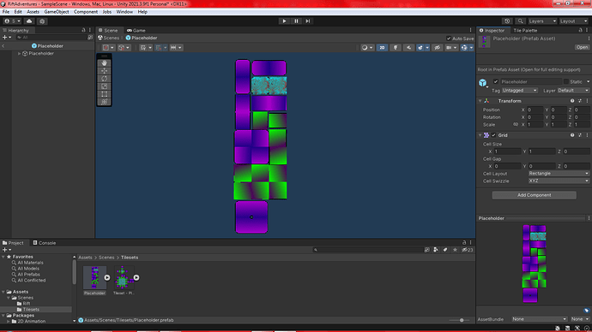
Task: Open Transform component help icon
Action: [572, 101]
